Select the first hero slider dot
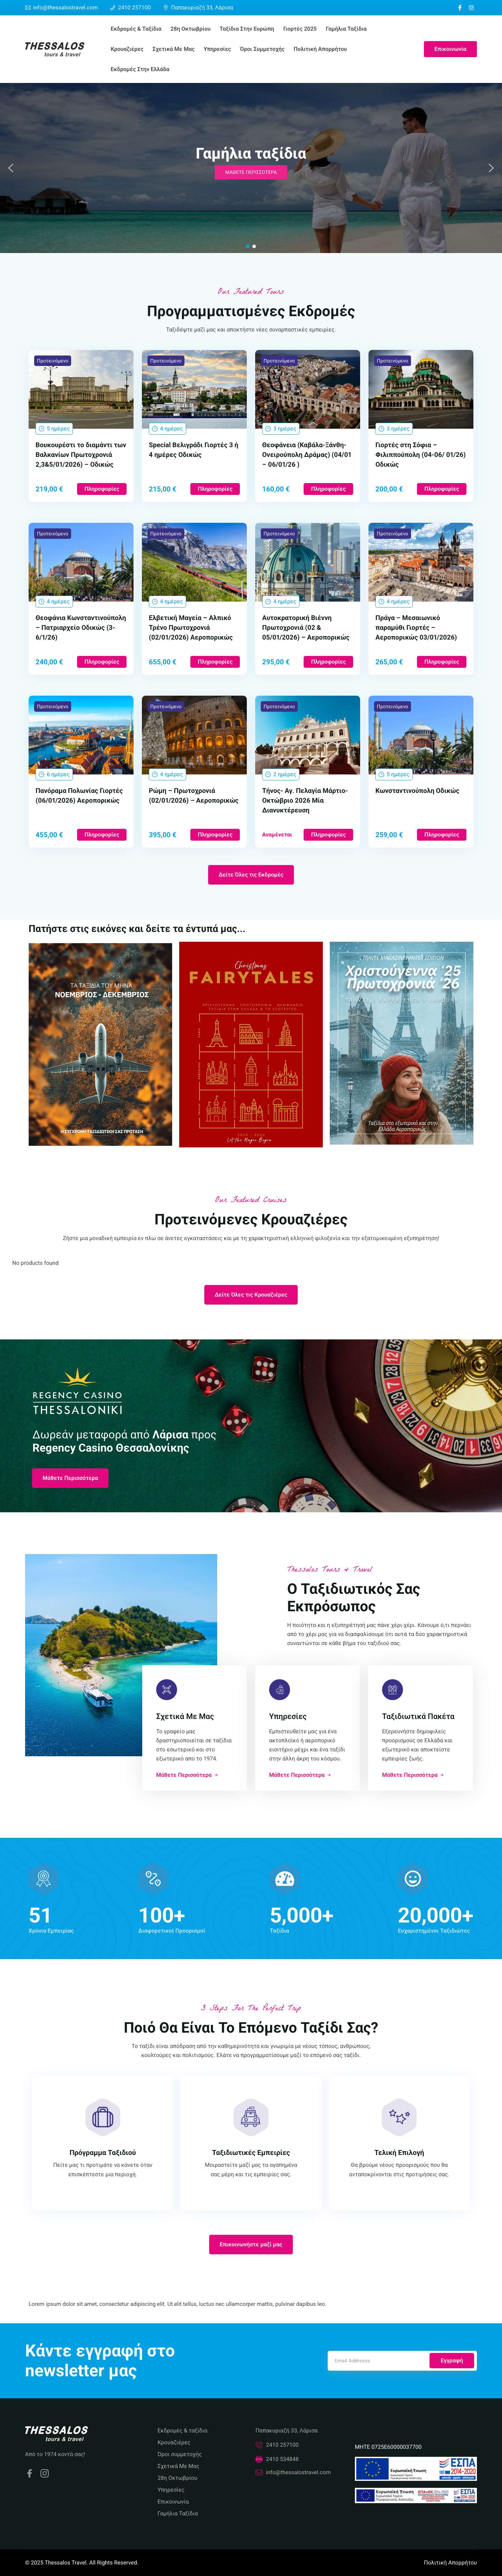The width and height of the screenshot is (502, 2576). coord(248,246)
